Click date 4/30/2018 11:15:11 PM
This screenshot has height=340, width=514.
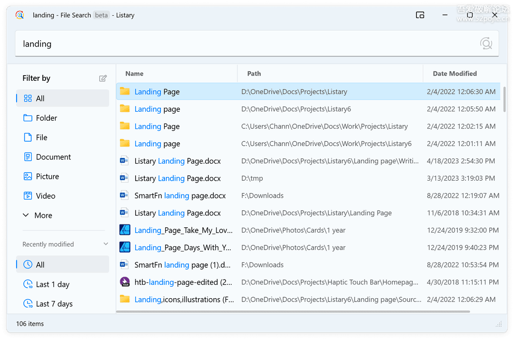(x=463, y=282)
